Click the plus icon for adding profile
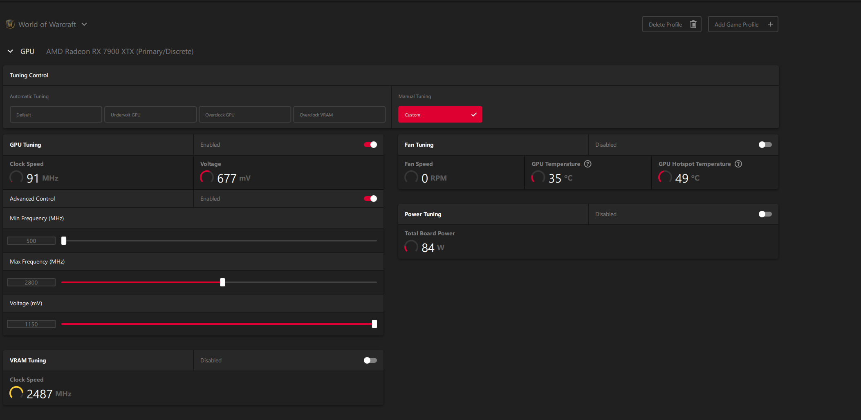861x420 pixels. pos(770,24)
